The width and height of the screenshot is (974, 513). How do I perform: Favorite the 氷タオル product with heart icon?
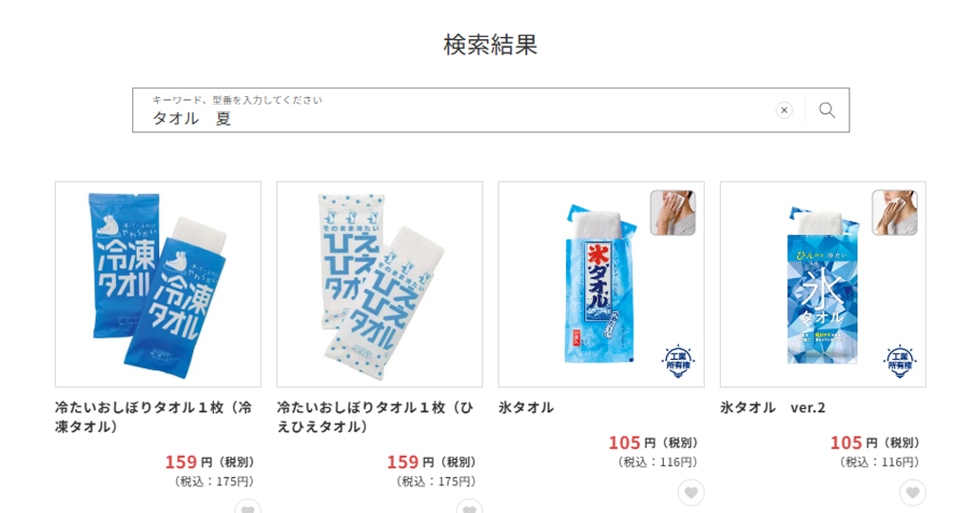click(691, 493)
